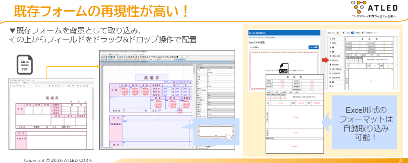
Task: Open the 表示(V) menu in desktop editor
Action: (x=117, y=54)
